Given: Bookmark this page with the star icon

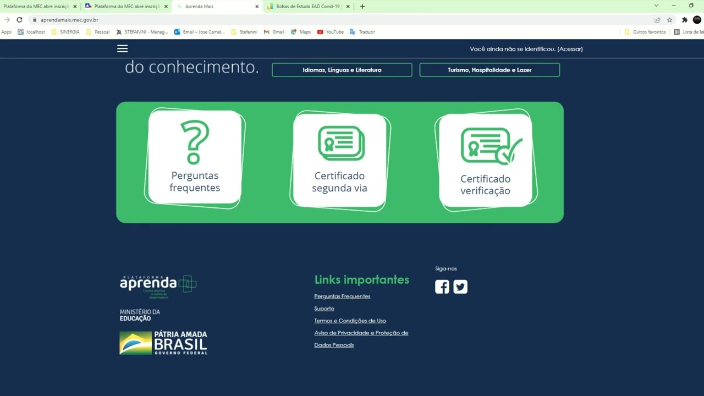Looking at the screenshot, I should click(x=669, y=20).
